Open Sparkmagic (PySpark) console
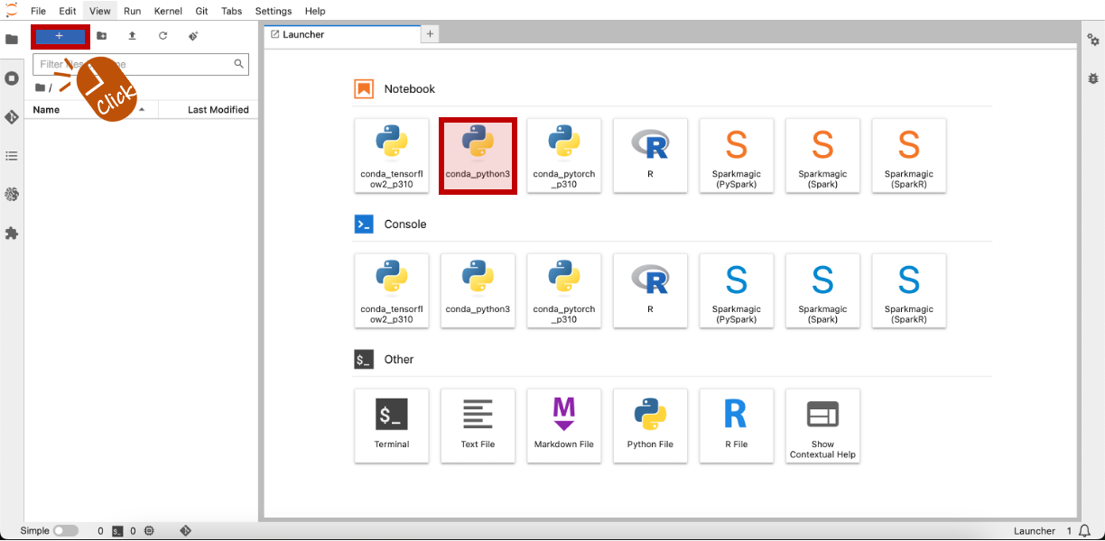The height and width of the screenshot is (541, 1105). tap(737, 290)
